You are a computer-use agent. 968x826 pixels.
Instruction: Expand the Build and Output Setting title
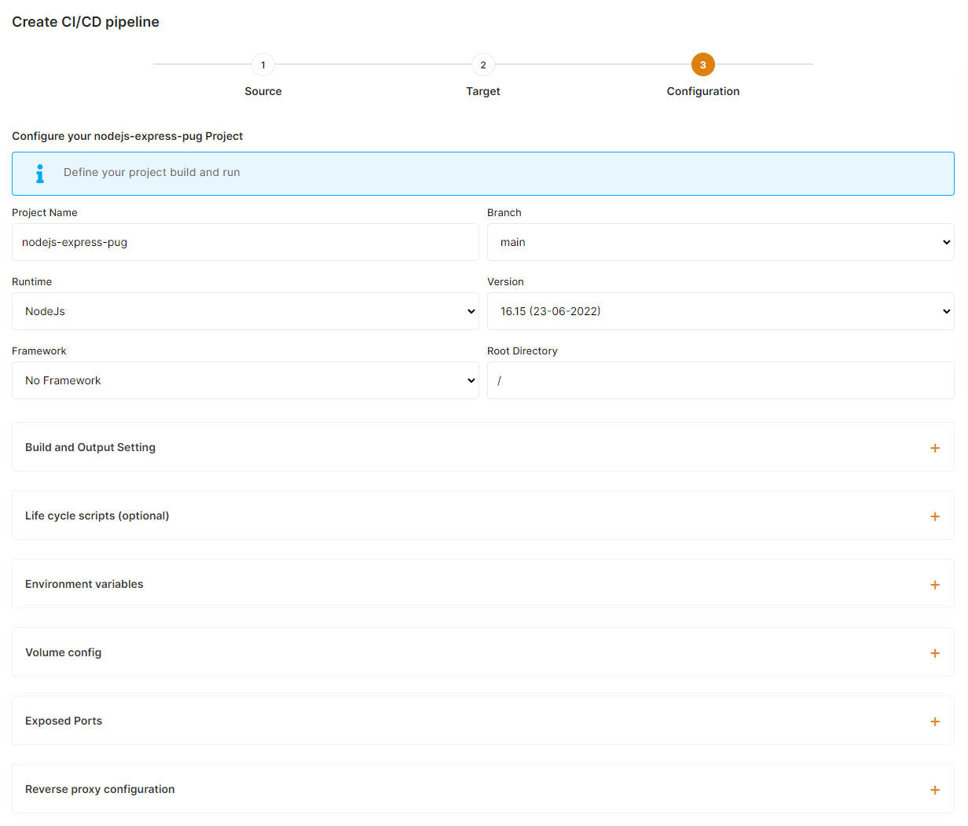click(x=90, y=447)
